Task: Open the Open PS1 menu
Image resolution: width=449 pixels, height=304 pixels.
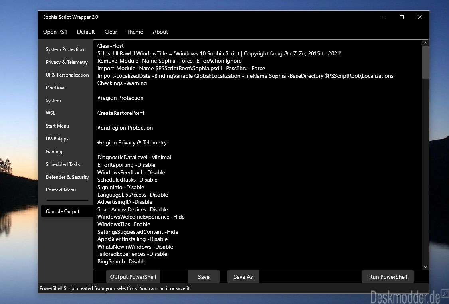Action: click(55, 32)
